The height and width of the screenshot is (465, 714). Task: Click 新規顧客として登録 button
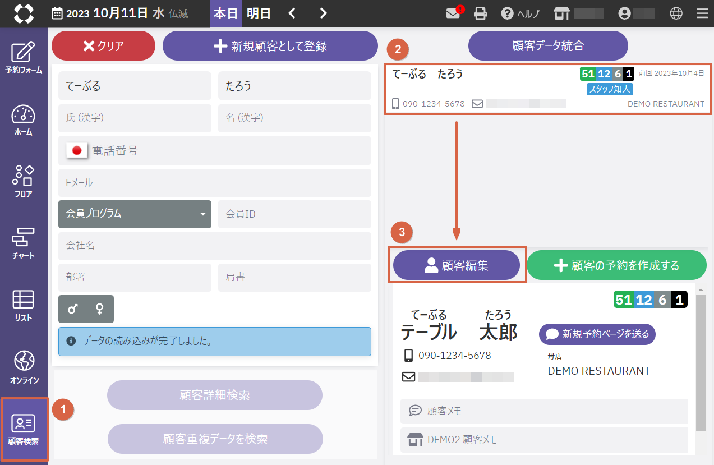pos(270,46)
